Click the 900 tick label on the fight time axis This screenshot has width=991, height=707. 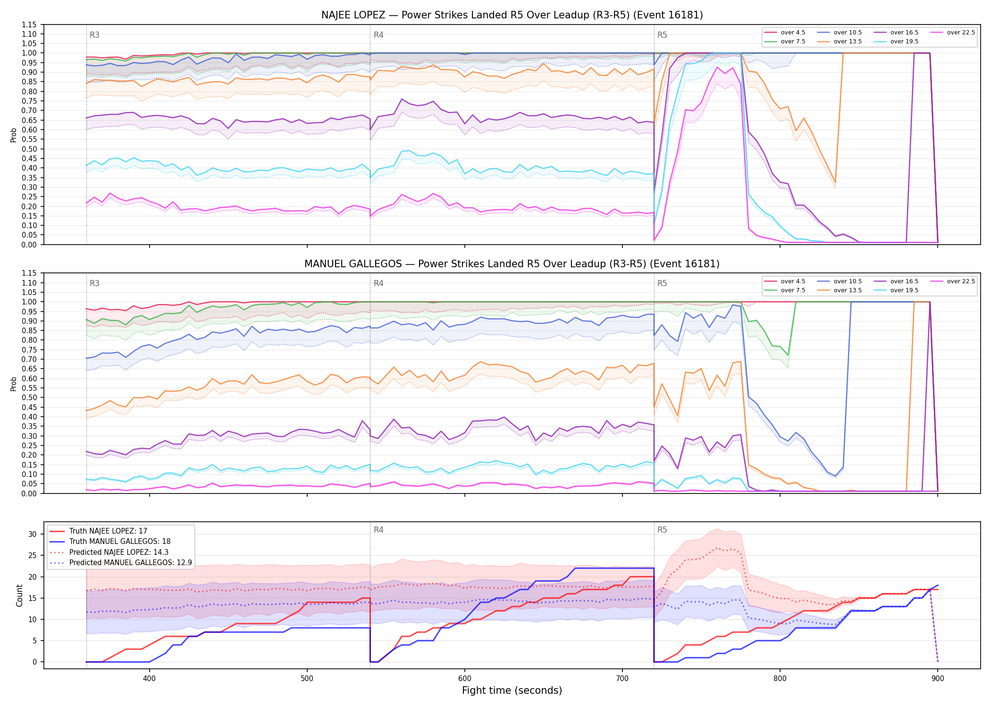938,678
